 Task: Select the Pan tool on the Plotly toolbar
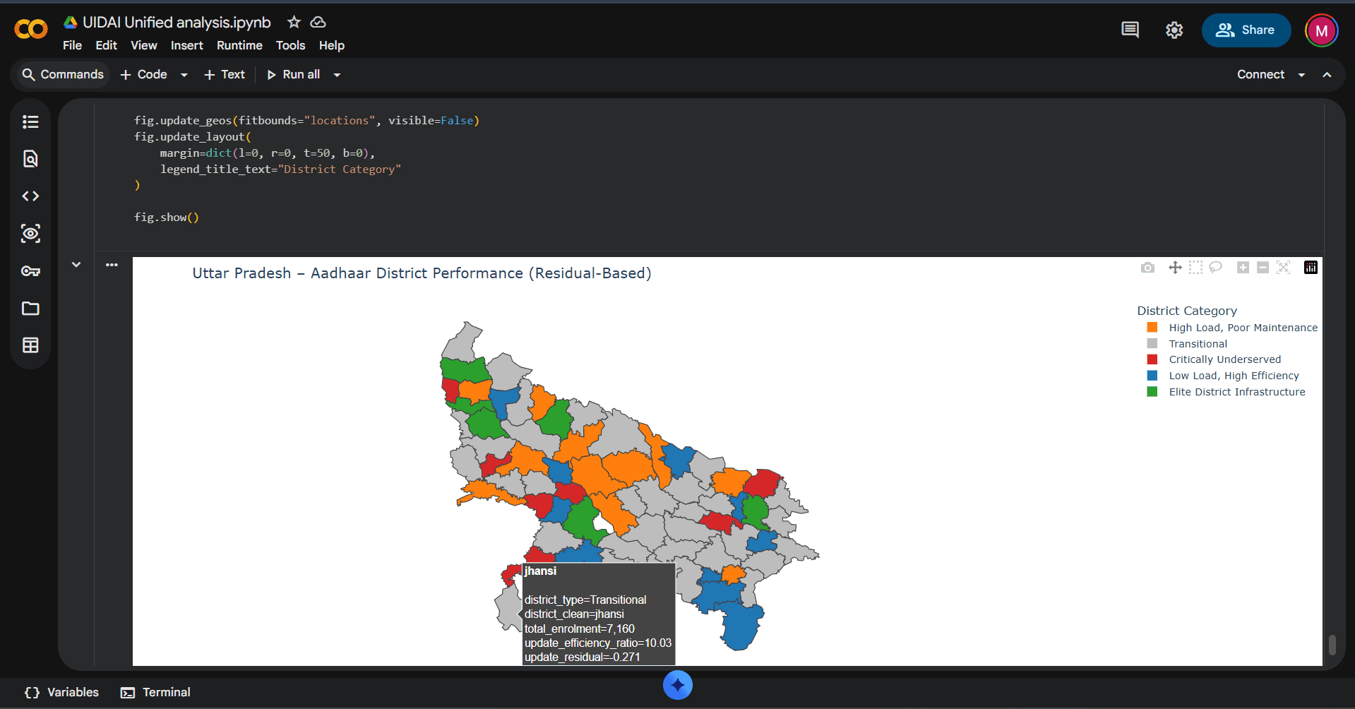click(1175, 268)
